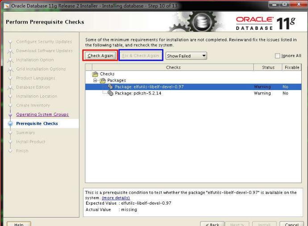Screen dimensions: 308x226
Task: Click the Status column header
Action: tap(268, 67)
